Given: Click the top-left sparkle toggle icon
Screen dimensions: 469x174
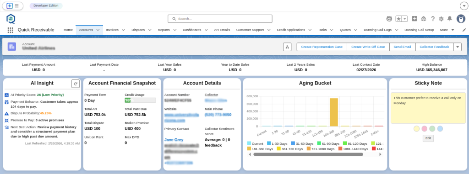Looking at the screenshot, I should pos(10,5).
